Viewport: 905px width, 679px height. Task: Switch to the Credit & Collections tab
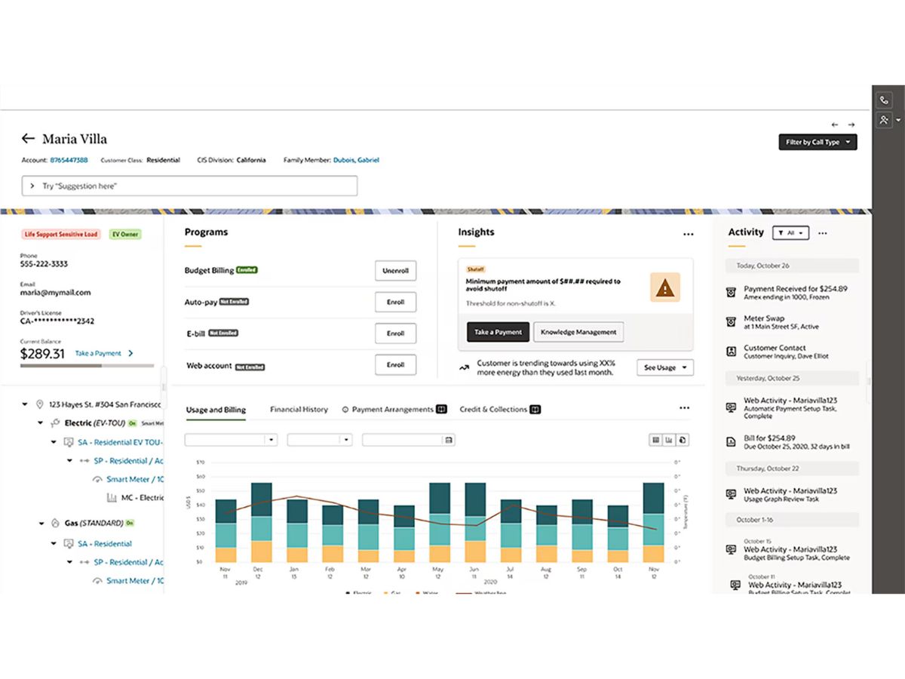(493, 410)
